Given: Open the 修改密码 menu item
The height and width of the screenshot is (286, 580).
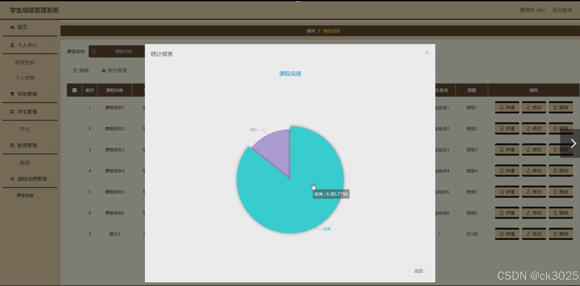Looking at the screenshot, I should 25,62.
